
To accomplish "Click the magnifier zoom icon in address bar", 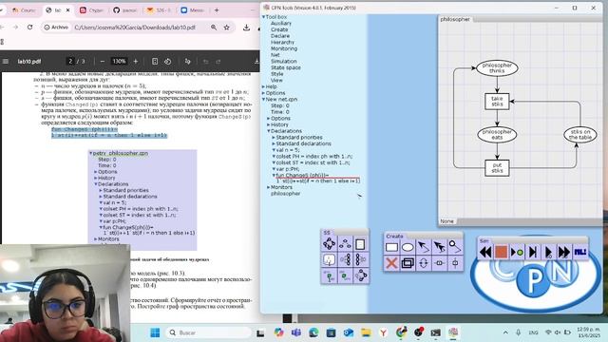I will pos(214,28).
